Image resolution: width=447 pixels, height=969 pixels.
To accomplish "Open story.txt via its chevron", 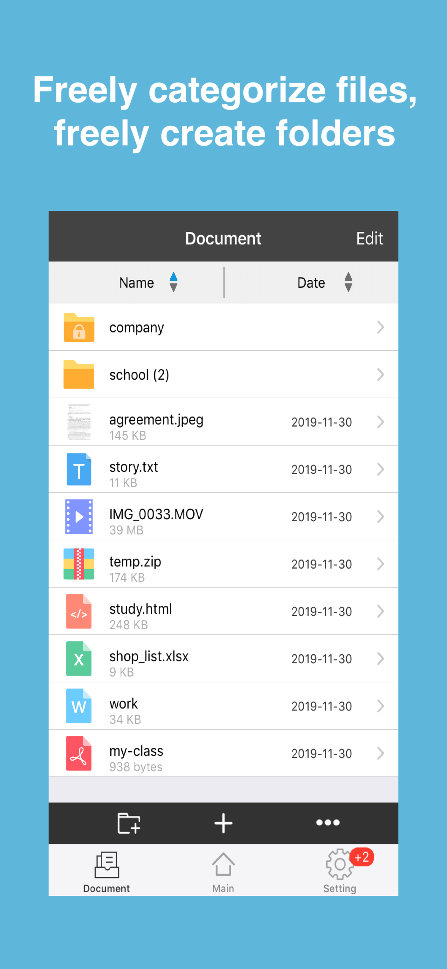I will [x=380, y=469].
